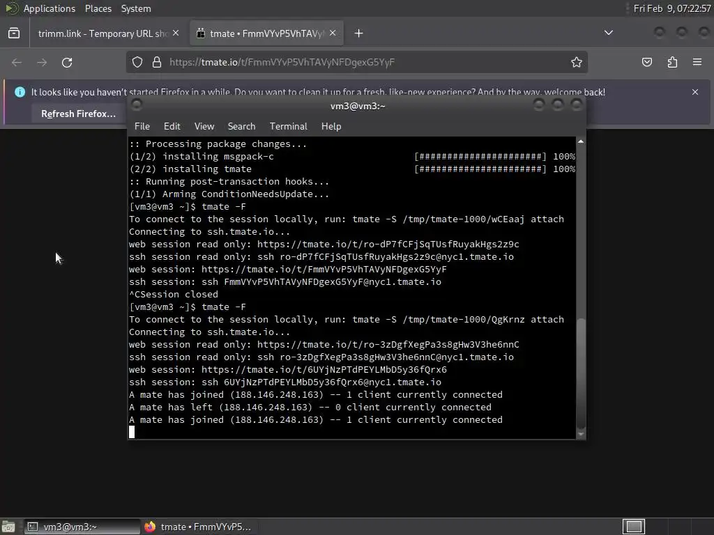Switch to trimm.link Temporary URL tab
Viewport: 714px width, 535px height.
102,33
